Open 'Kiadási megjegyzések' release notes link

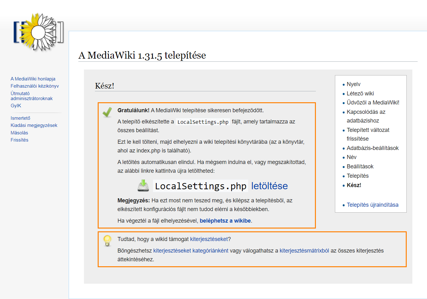34,125
